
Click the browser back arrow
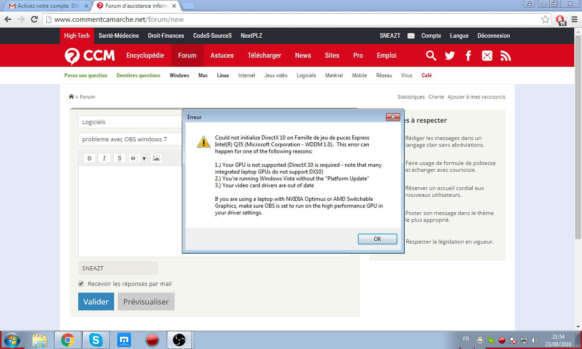8,20
